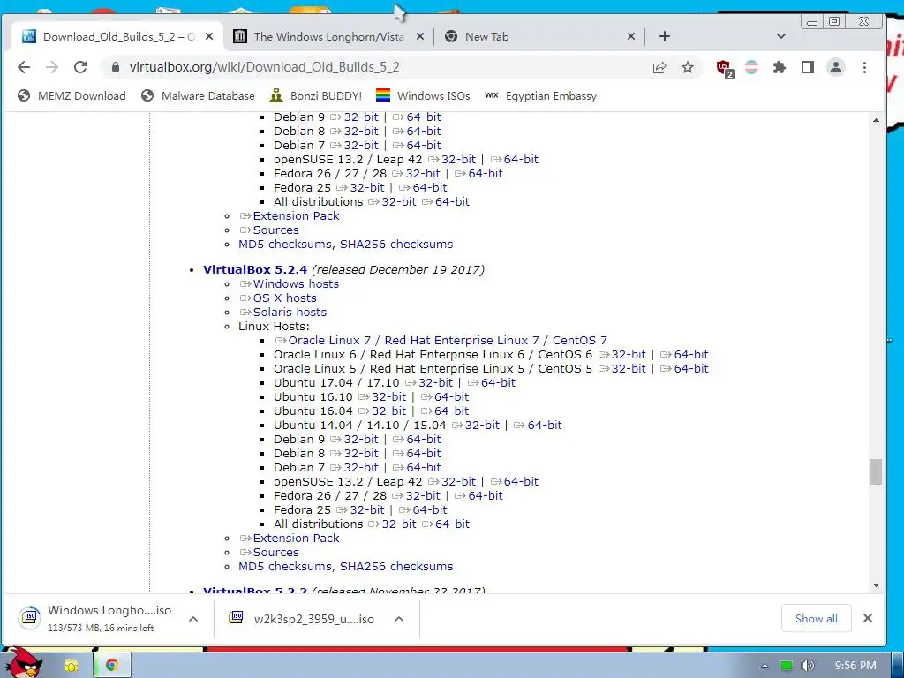Click the Angry Birds start button
This screenshot has width=904, height=678.
pyautogui.click(x=22, y=663)
